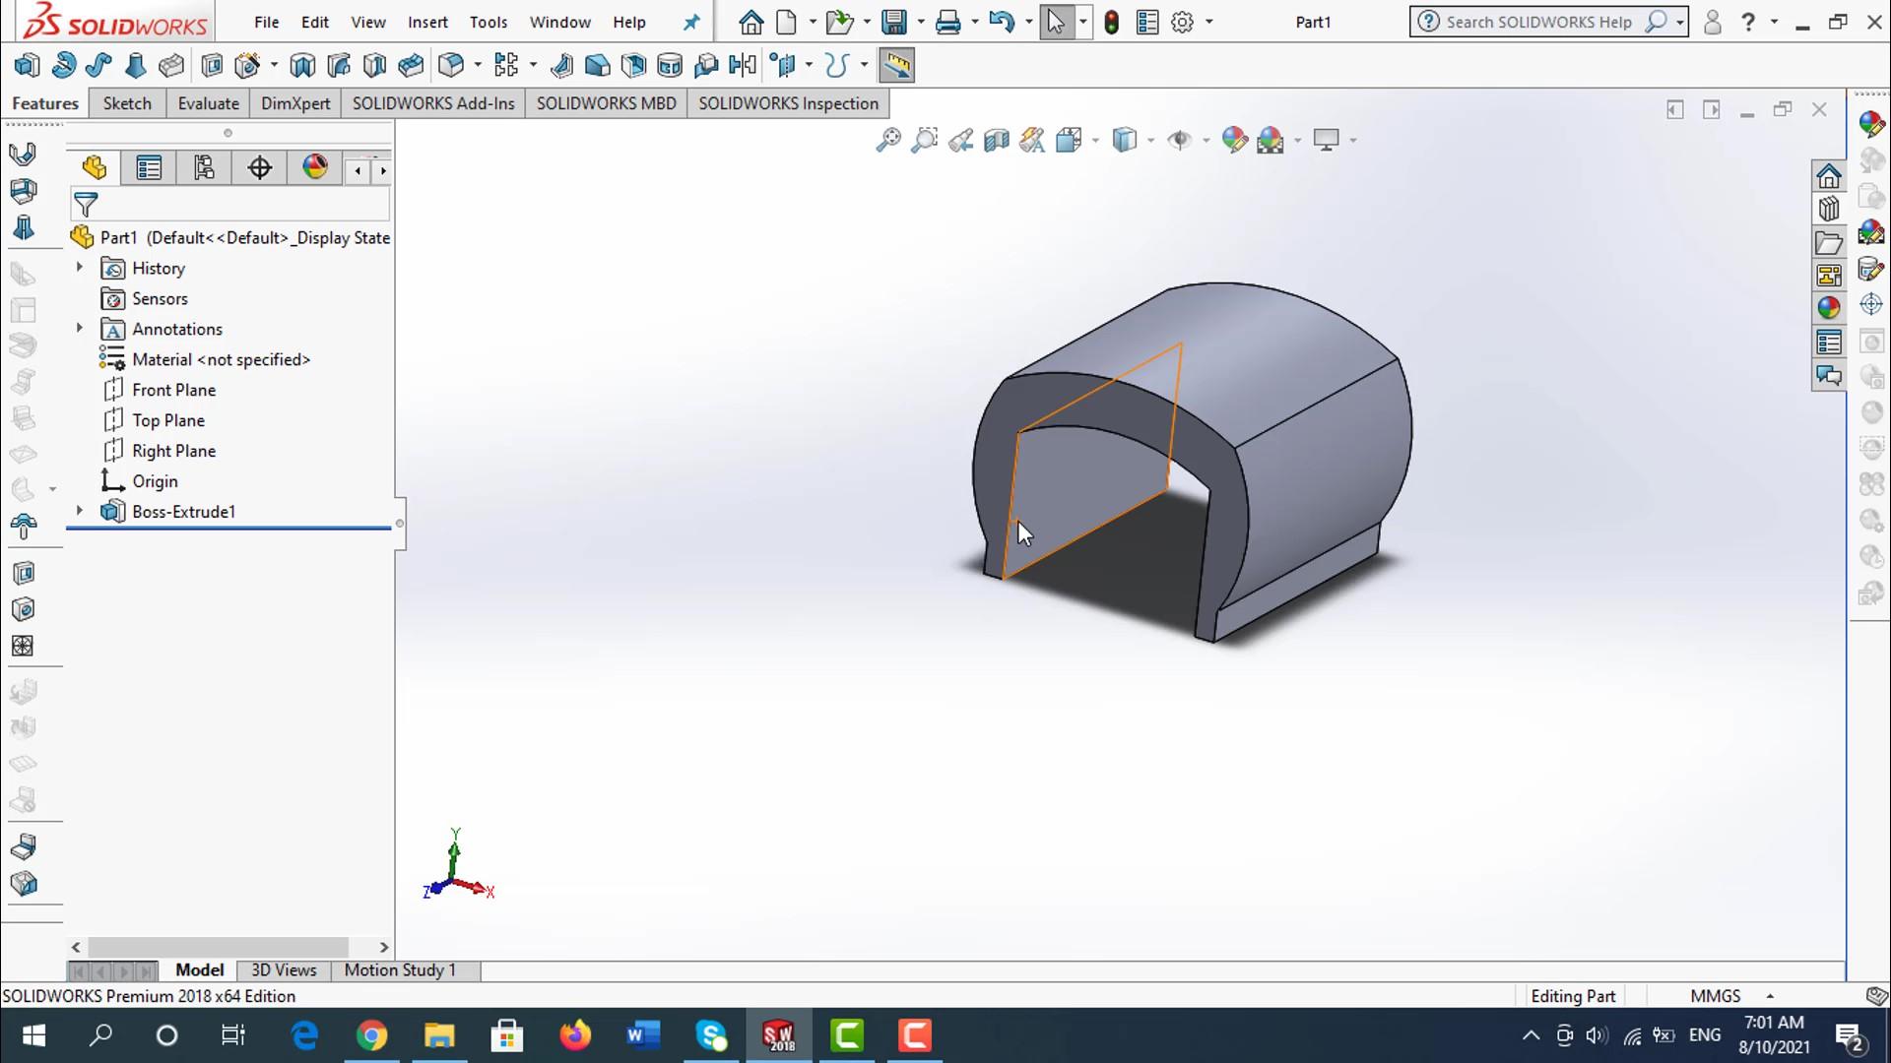Image resolution: width=1891 pixels, height=1063 pixels.
Task: Click the Edit Appearance icon
Action: [1234, 140]
